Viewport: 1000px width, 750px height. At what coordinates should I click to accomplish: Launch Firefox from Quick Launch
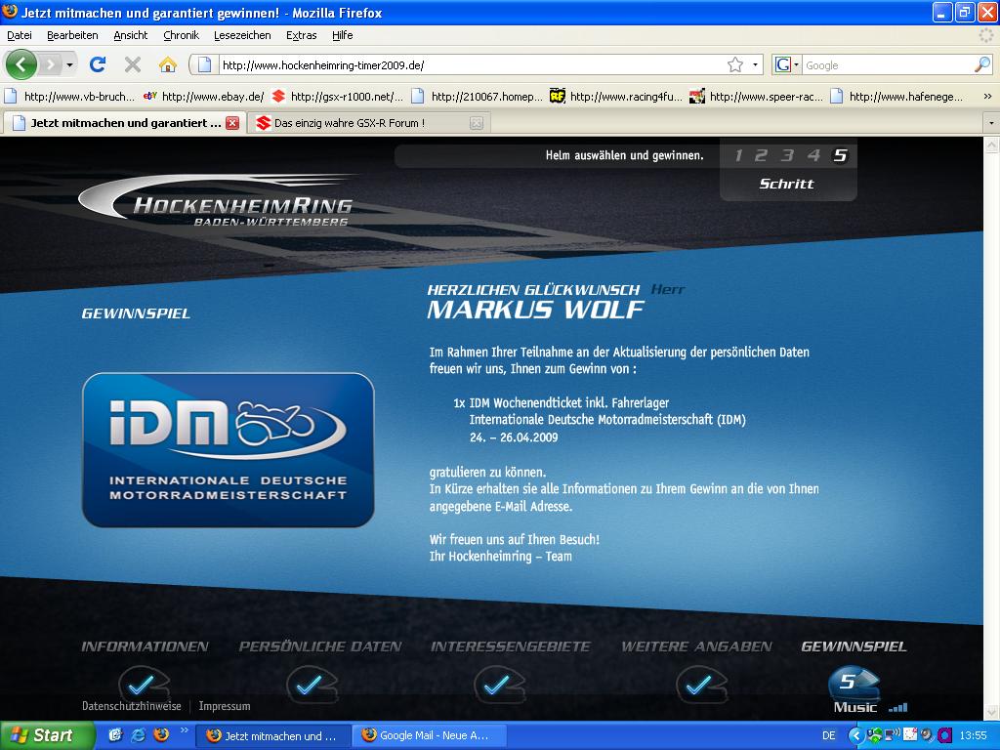161,734
